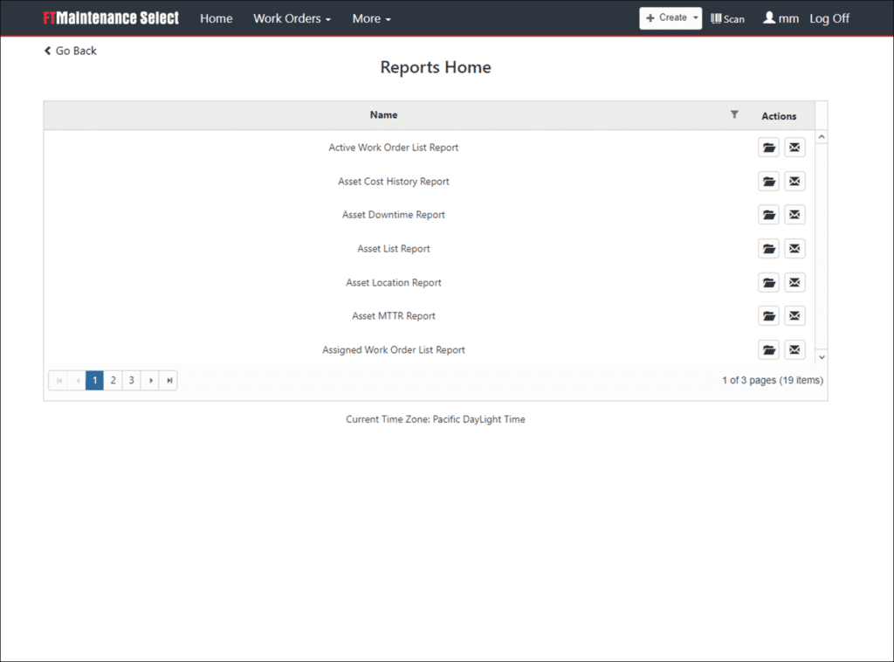Image resolution: width=894 pixels, height=662 pixels.
Task: Click the Log Off link
Action: 829,18
